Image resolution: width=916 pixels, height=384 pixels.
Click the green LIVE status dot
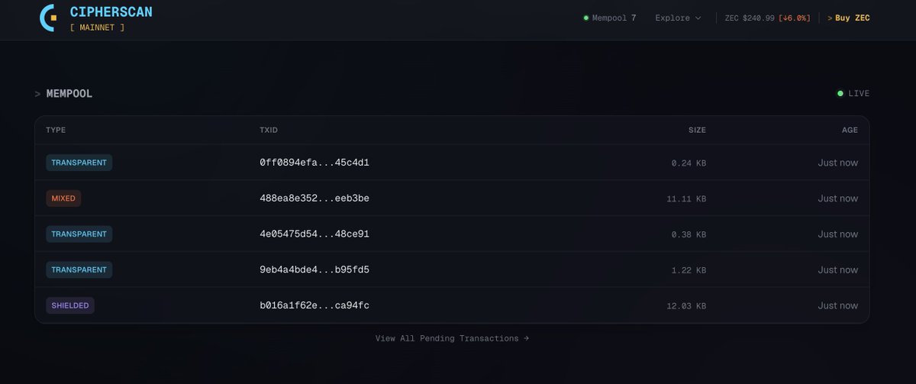click(x=840, y=93)
